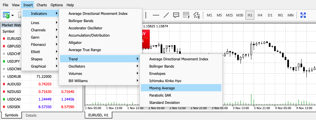Expand the Channels submenu

coord(41,30)
